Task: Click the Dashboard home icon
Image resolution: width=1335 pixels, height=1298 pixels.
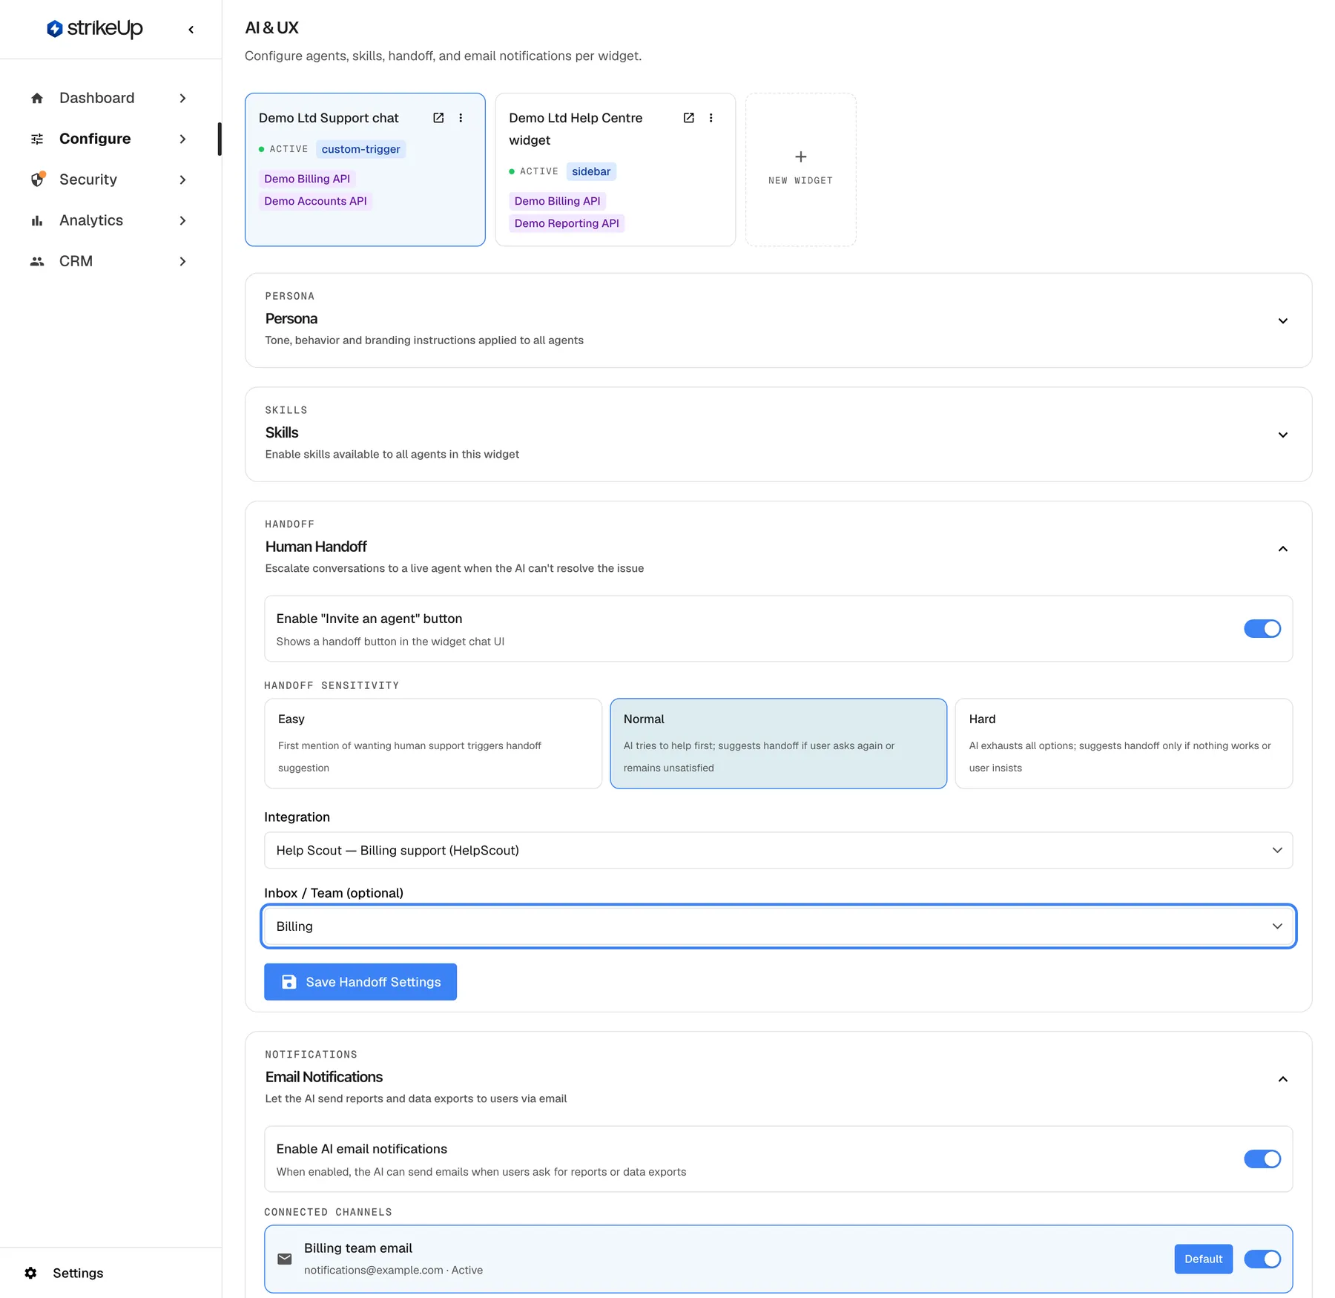Action: tap(37, 98)
